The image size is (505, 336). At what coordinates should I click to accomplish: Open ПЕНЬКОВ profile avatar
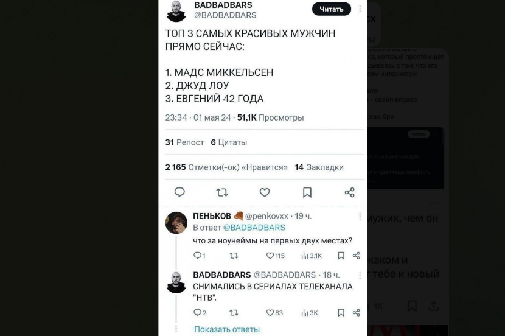point(176,223)
